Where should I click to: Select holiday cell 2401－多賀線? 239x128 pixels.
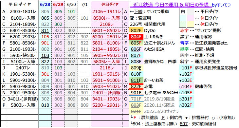pyautogui.click(x=106, y=93)
